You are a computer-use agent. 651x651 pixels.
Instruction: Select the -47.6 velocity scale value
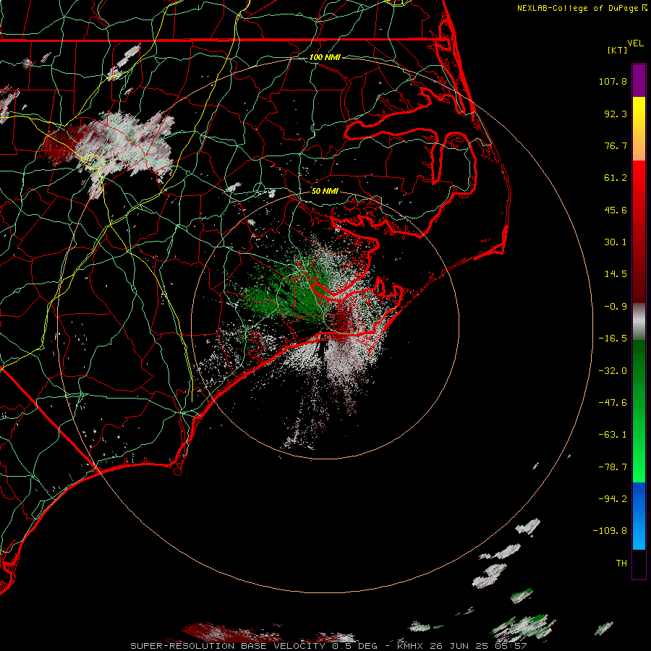click(613, 403)
